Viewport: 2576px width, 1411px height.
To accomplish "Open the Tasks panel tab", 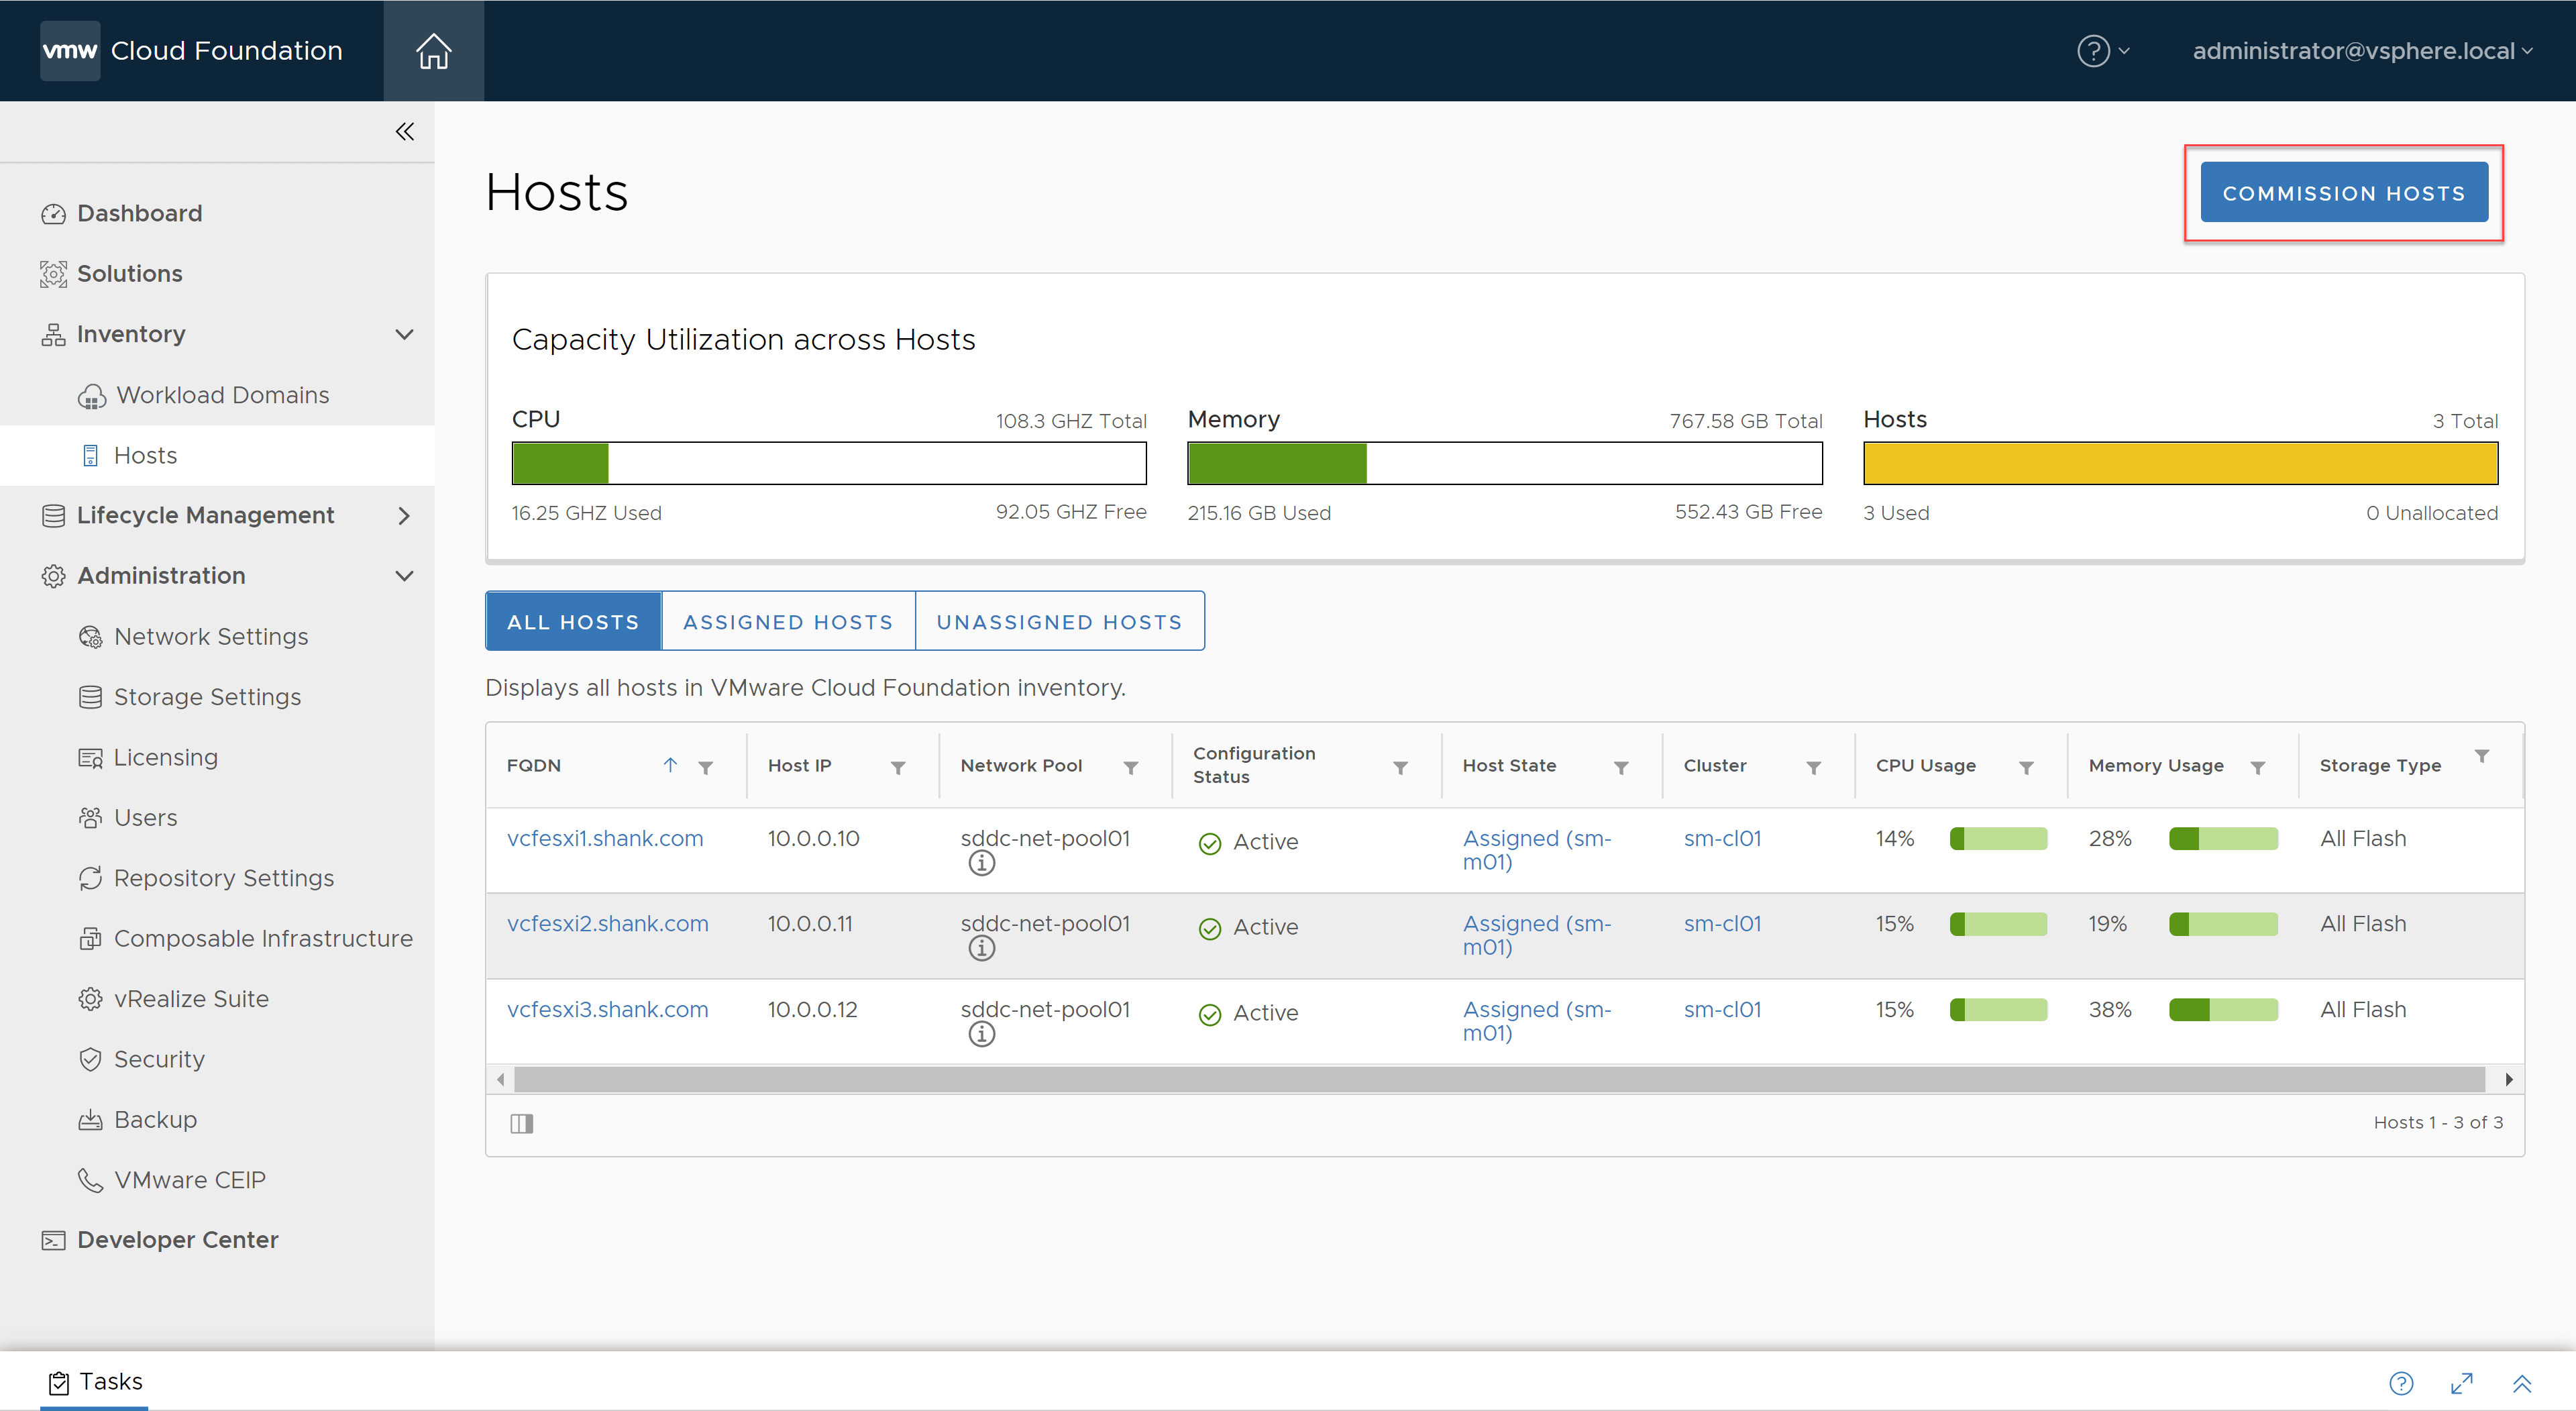I will [x=94, y=1381].
